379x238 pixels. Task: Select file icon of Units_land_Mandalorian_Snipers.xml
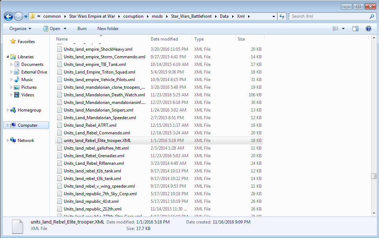tap(59, 110)
